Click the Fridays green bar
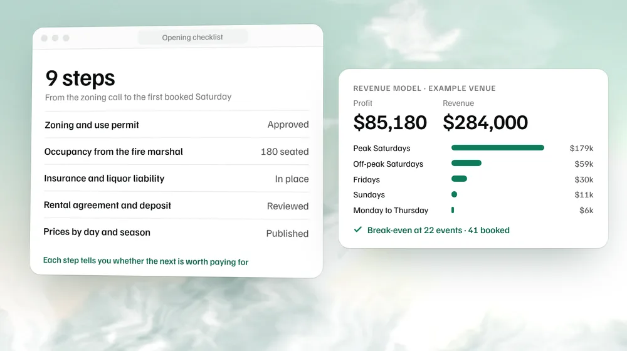Viewport: 627px width, 351px height. [x=459, y=179]
